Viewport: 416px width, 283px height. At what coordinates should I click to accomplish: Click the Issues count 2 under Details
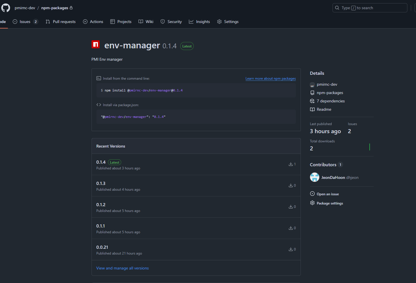point(349,131)
